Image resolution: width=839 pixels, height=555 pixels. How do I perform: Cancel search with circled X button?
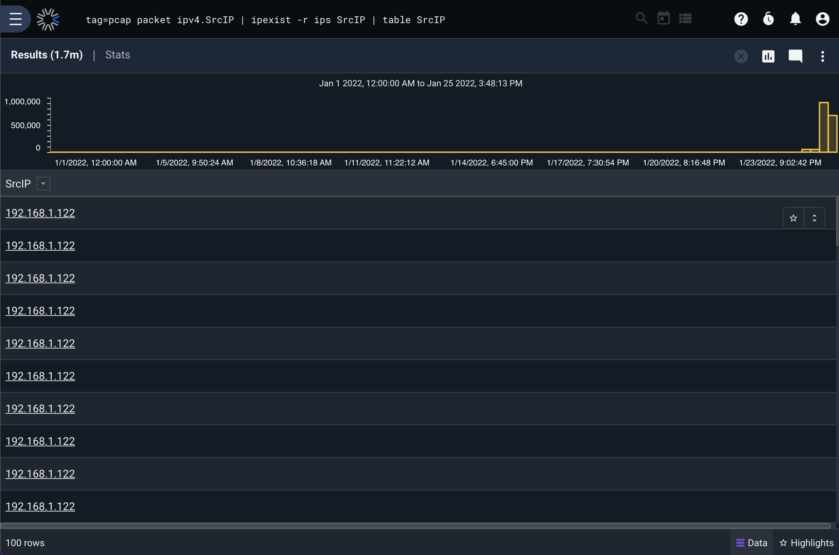741,56
